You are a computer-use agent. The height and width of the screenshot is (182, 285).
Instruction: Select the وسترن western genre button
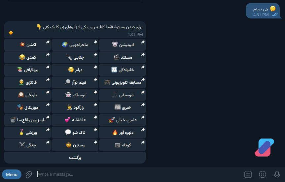point(75,145)
